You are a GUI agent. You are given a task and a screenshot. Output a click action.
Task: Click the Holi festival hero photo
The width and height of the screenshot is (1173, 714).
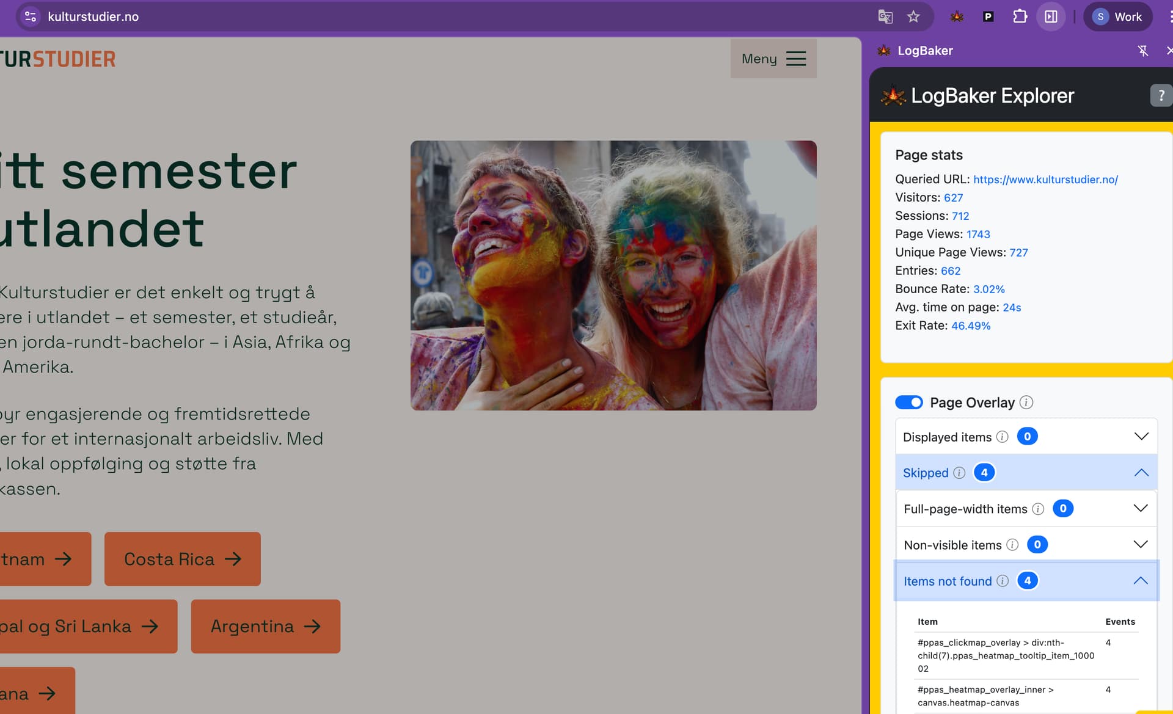click(x=613, y=275)
